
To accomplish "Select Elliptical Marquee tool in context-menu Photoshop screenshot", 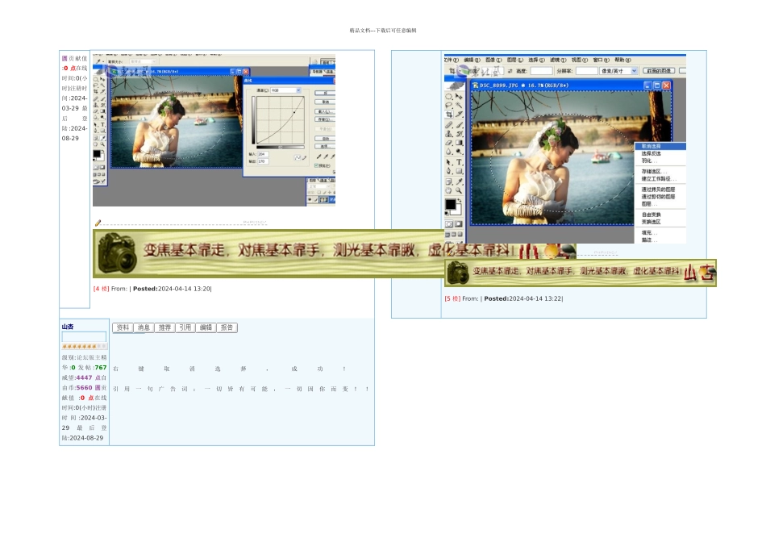I will (x=448, y=96).
